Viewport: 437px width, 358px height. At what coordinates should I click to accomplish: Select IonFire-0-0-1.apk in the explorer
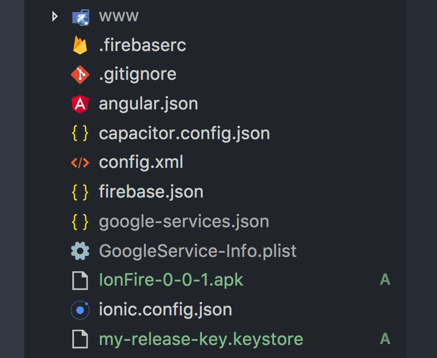coord(171,280)
